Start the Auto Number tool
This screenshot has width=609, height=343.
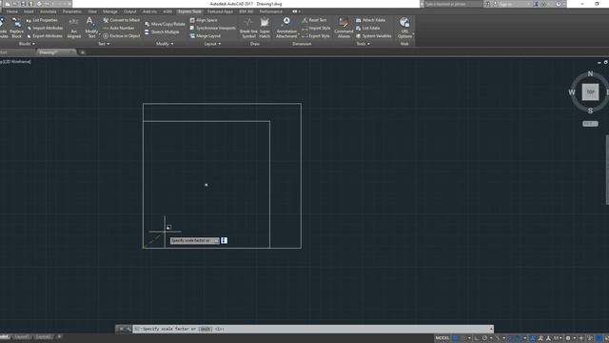coord(118,28)
